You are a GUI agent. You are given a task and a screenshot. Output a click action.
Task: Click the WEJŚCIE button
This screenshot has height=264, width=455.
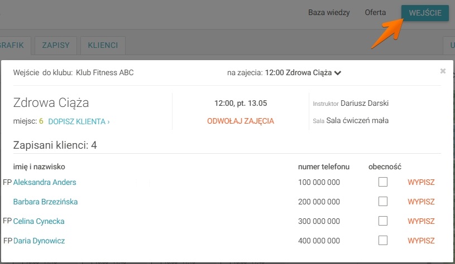[425, 13]
